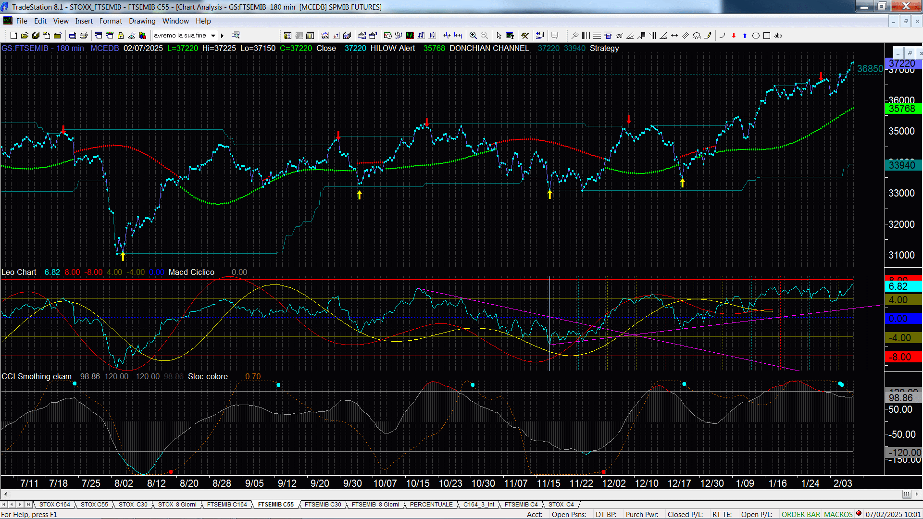Select the double-headed horizontal arrow tool

674,36
